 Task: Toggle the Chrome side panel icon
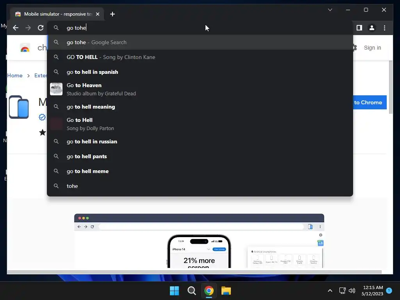pos(359,28)
